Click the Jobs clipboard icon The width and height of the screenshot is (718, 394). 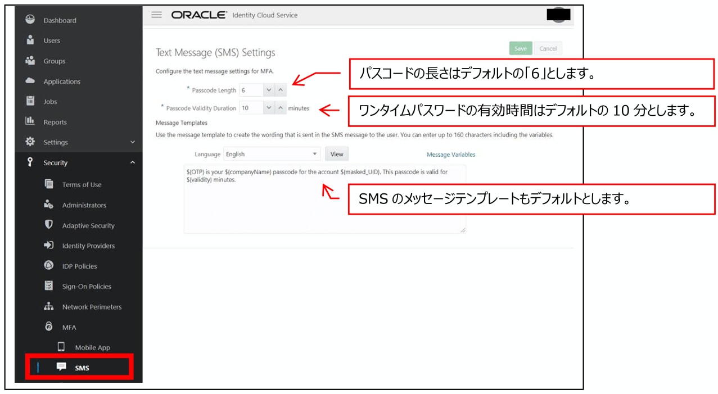pos(30,101)
